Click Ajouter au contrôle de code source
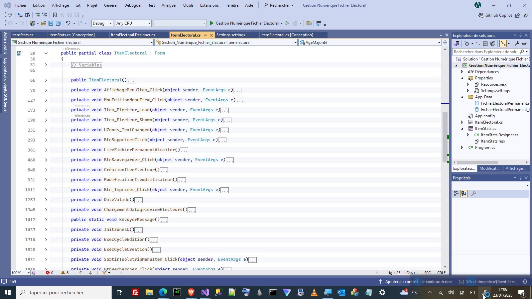 [x=416, y=282]
